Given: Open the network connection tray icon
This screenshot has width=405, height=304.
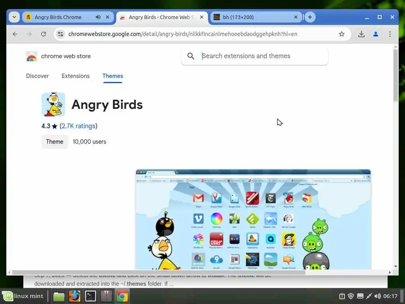Looking at the screenshot, I should [369, 296].
